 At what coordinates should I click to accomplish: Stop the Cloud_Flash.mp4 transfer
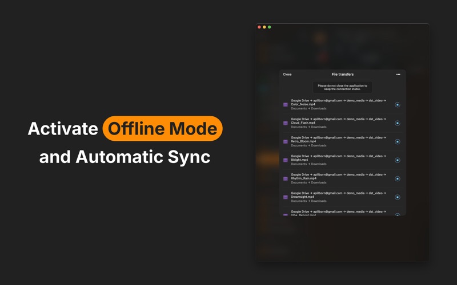(397, 123)
